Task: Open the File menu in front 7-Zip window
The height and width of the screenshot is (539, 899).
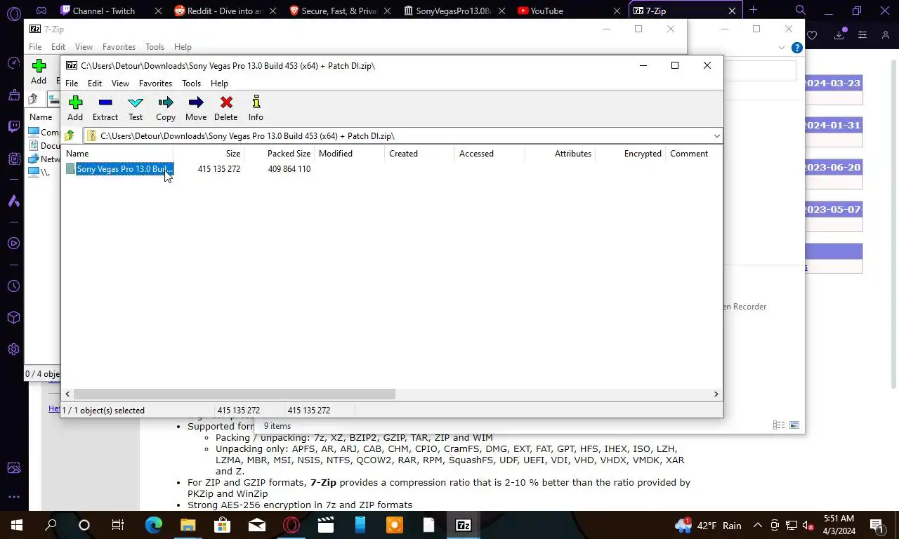Action: click(x=72, y=83)
